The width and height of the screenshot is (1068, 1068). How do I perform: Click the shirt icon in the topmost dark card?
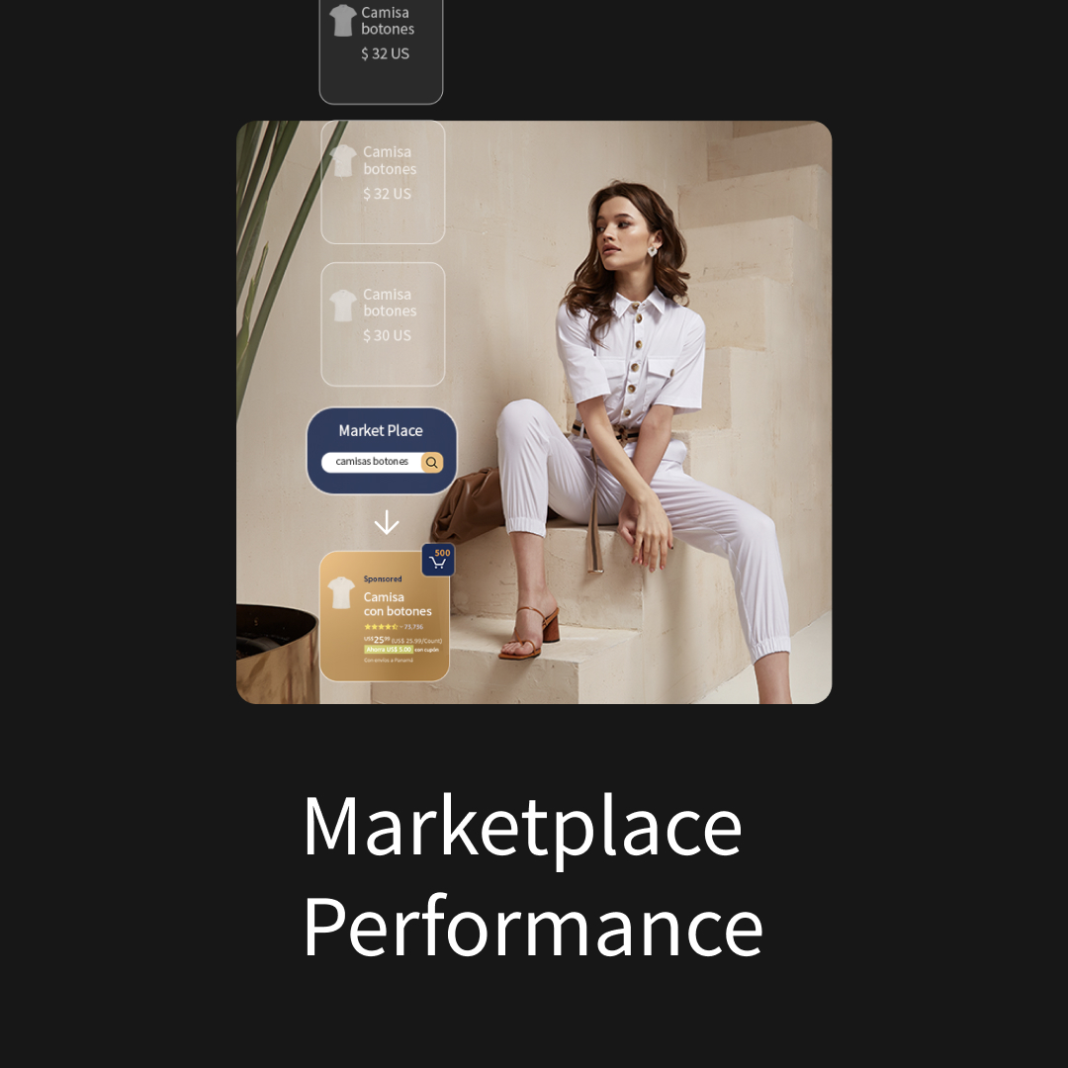[342, 21]
